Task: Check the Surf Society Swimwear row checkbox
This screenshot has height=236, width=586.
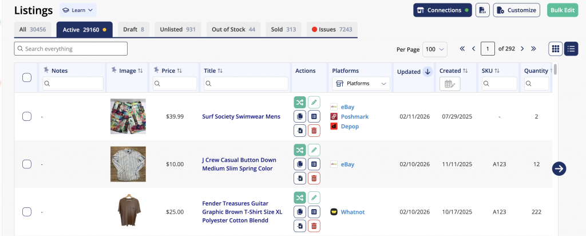Action: (x=26, y=116)
